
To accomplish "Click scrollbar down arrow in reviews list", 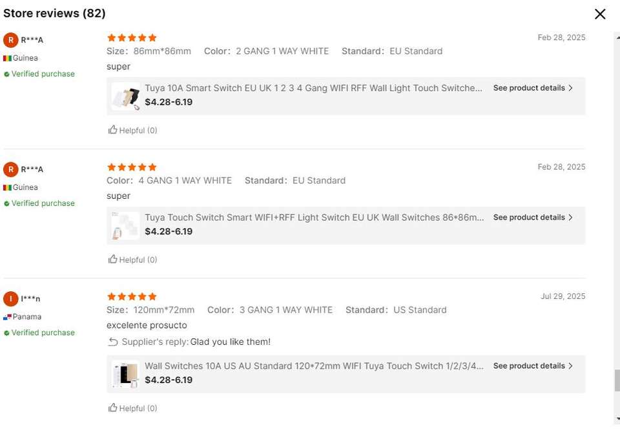I will pos(617,419).
